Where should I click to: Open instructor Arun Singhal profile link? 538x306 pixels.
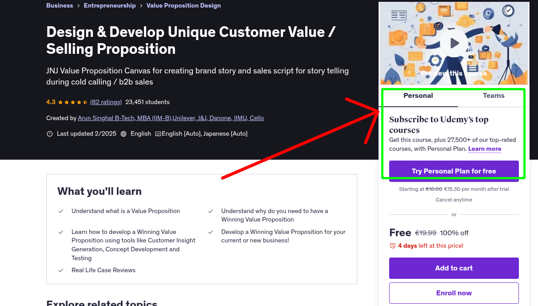coord(171,118)
